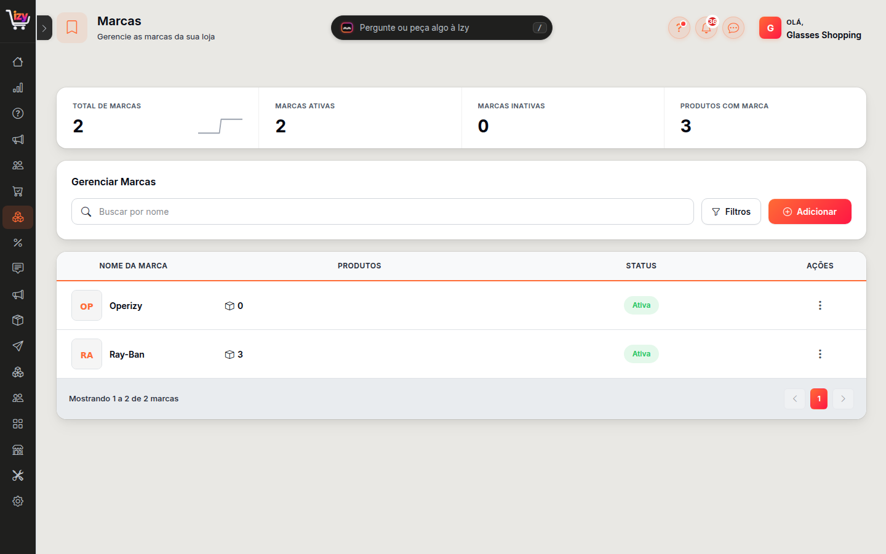The width and height of the screenshot is (886, 554).
Task: Open the shopping cart orders icon
Action: tap(18, 191)
